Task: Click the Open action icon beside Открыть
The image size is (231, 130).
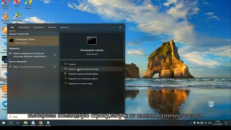Action: (65, 64)
